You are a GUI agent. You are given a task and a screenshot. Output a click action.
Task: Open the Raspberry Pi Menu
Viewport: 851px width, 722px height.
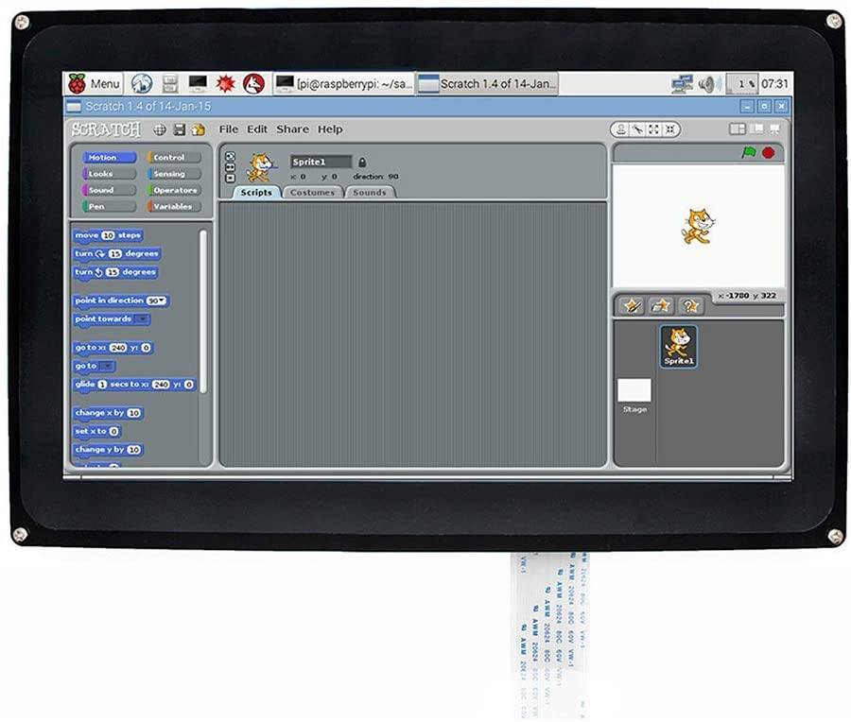(x=94, y=83)
